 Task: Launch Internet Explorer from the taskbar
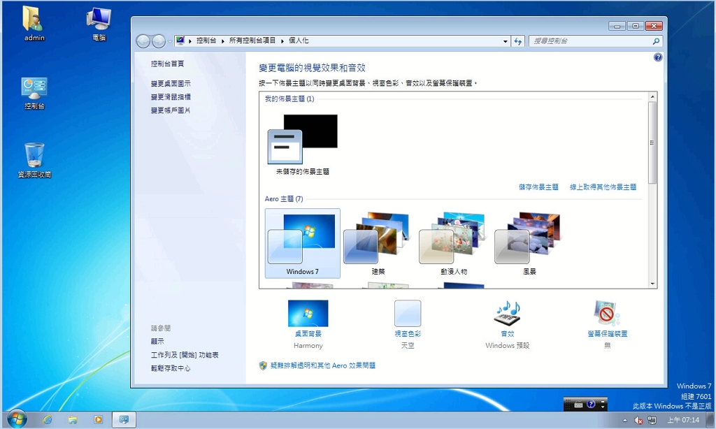pyautogui.click(x=47, y=419)
